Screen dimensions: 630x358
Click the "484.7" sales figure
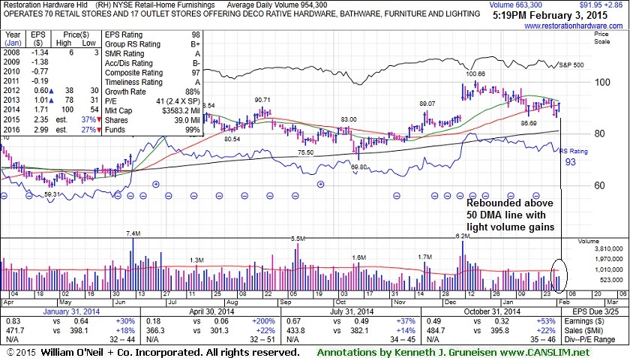[435, 330]
